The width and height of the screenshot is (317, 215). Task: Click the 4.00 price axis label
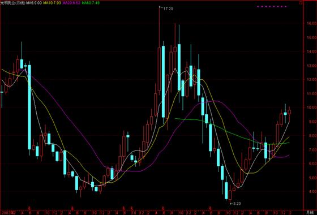click(312, 191)
